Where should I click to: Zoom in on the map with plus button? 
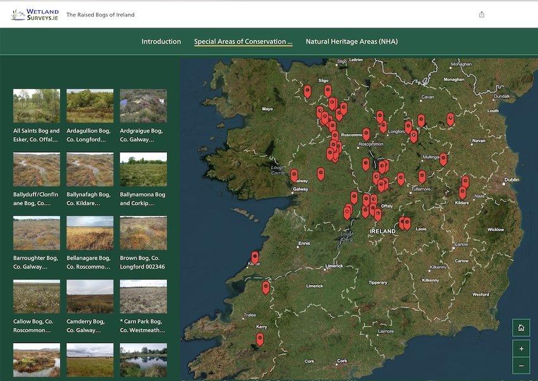521,348
